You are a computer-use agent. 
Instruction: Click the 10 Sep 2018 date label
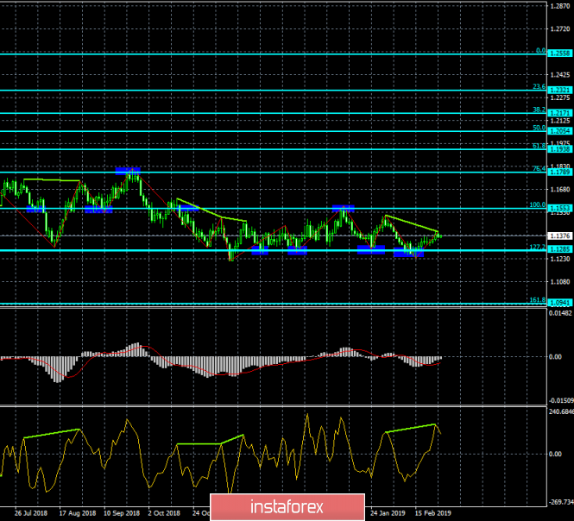[122, 513]
